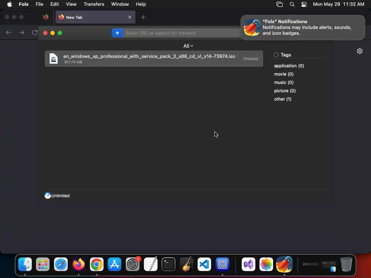Image resolution: width=371 pixels, height=278 pixels.
Task: Click the yellow minimize button of Folx
Action: (53, 33)
